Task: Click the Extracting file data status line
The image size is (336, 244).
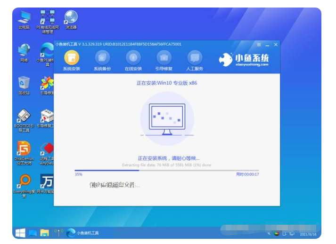Action: click(x=166, y=165)
